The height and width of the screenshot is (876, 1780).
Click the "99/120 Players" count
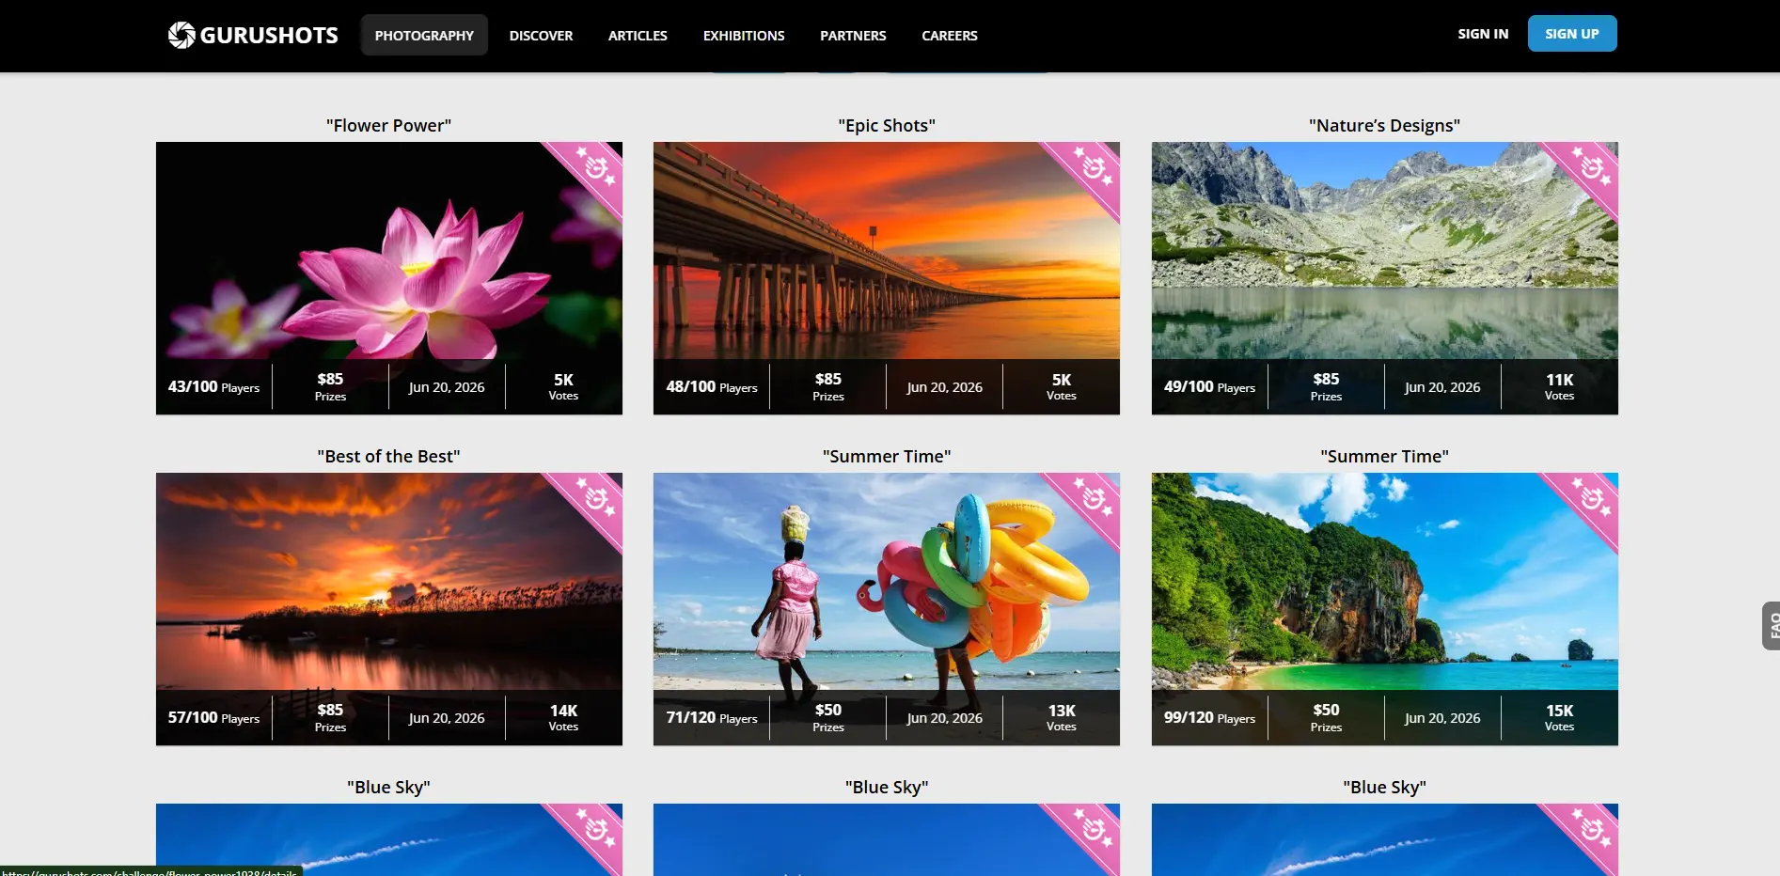(x=1209, y=717)
